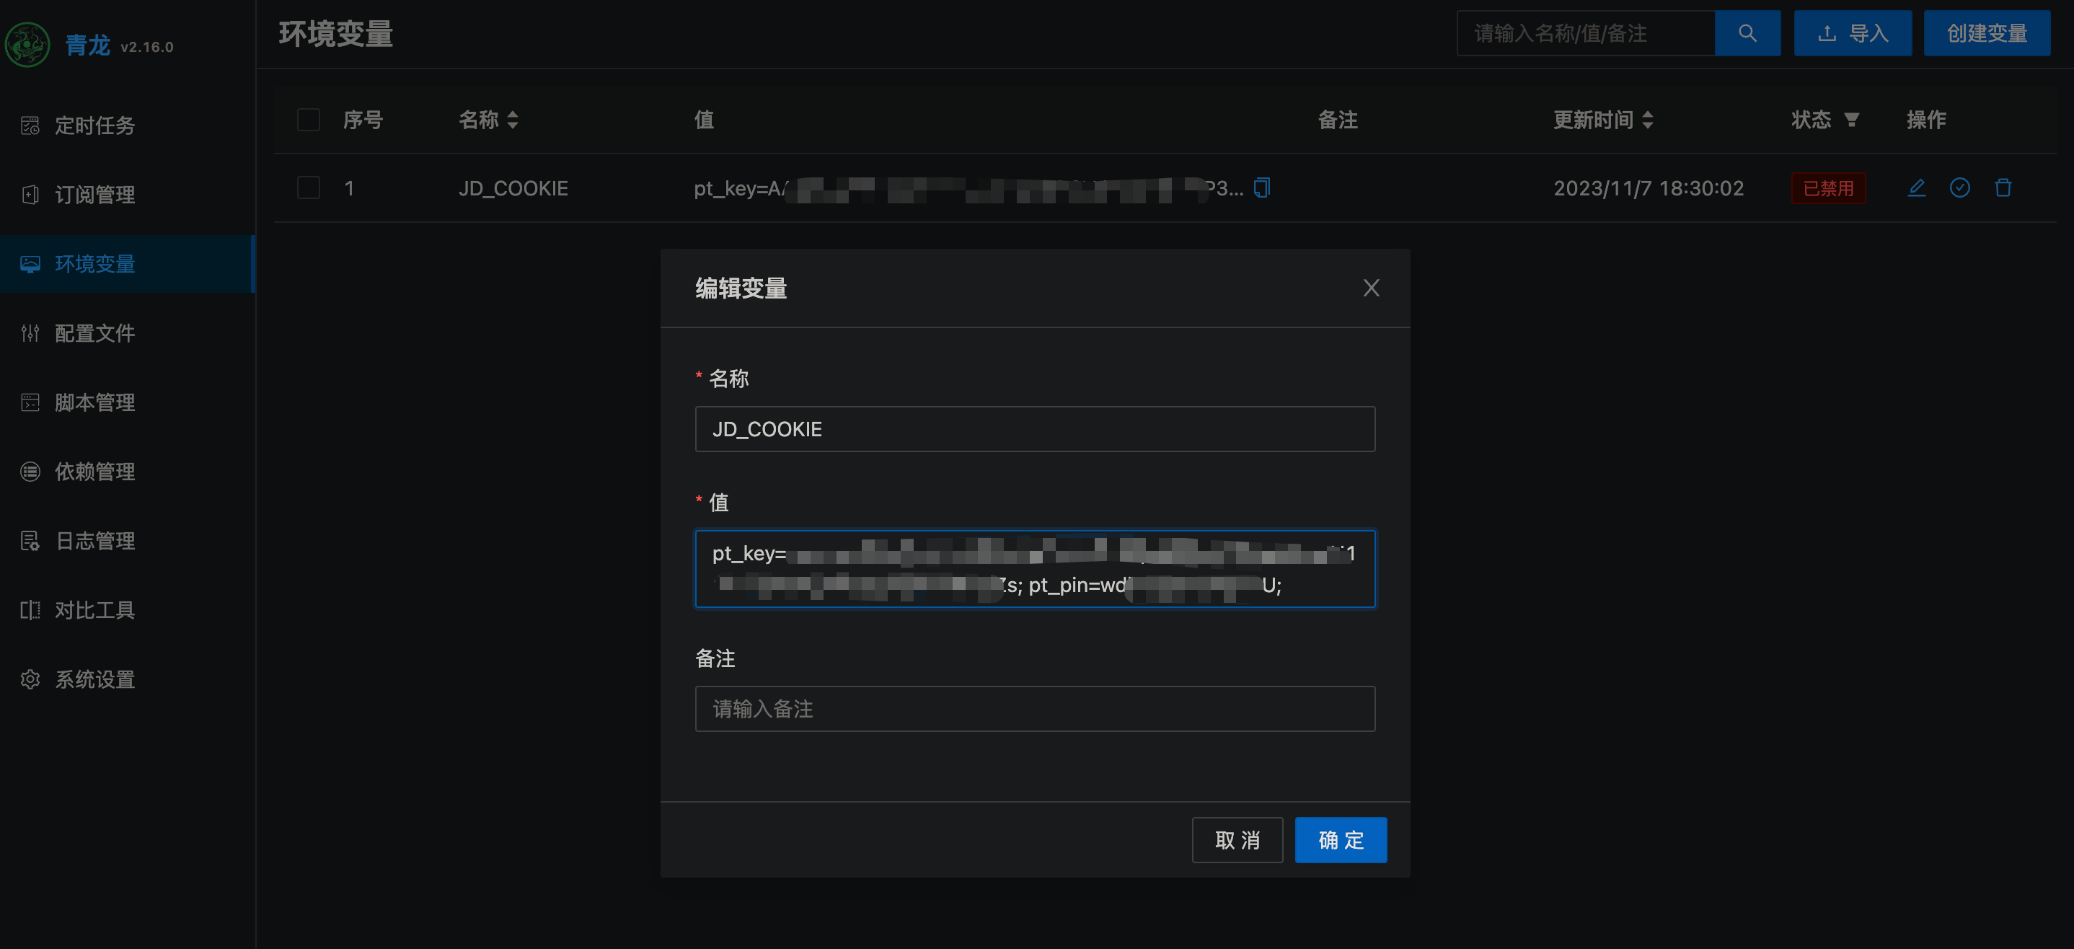2074x949 pixels.
Task: Check the JD_COOKIE row checkbox
Action: coord(309,187)
